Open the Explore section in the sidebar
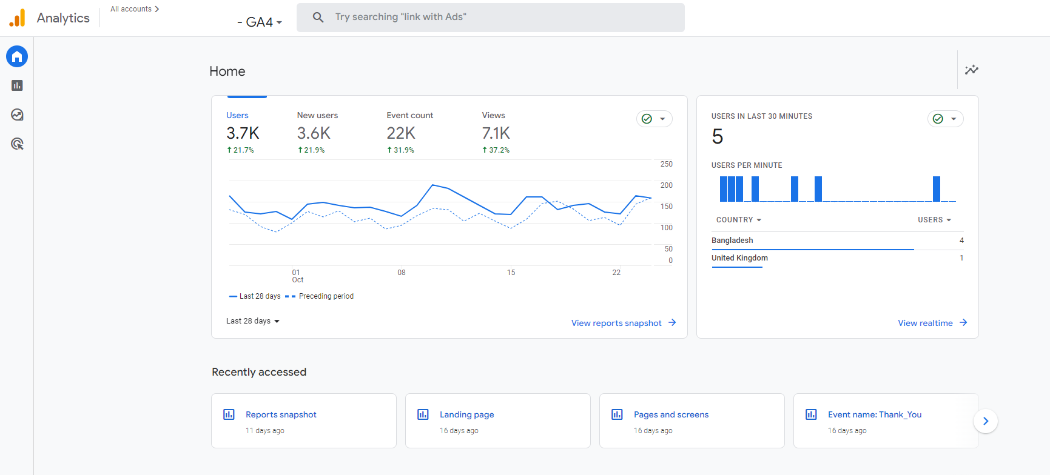This screenshot has width=1050, height=475. pos(17,115)
